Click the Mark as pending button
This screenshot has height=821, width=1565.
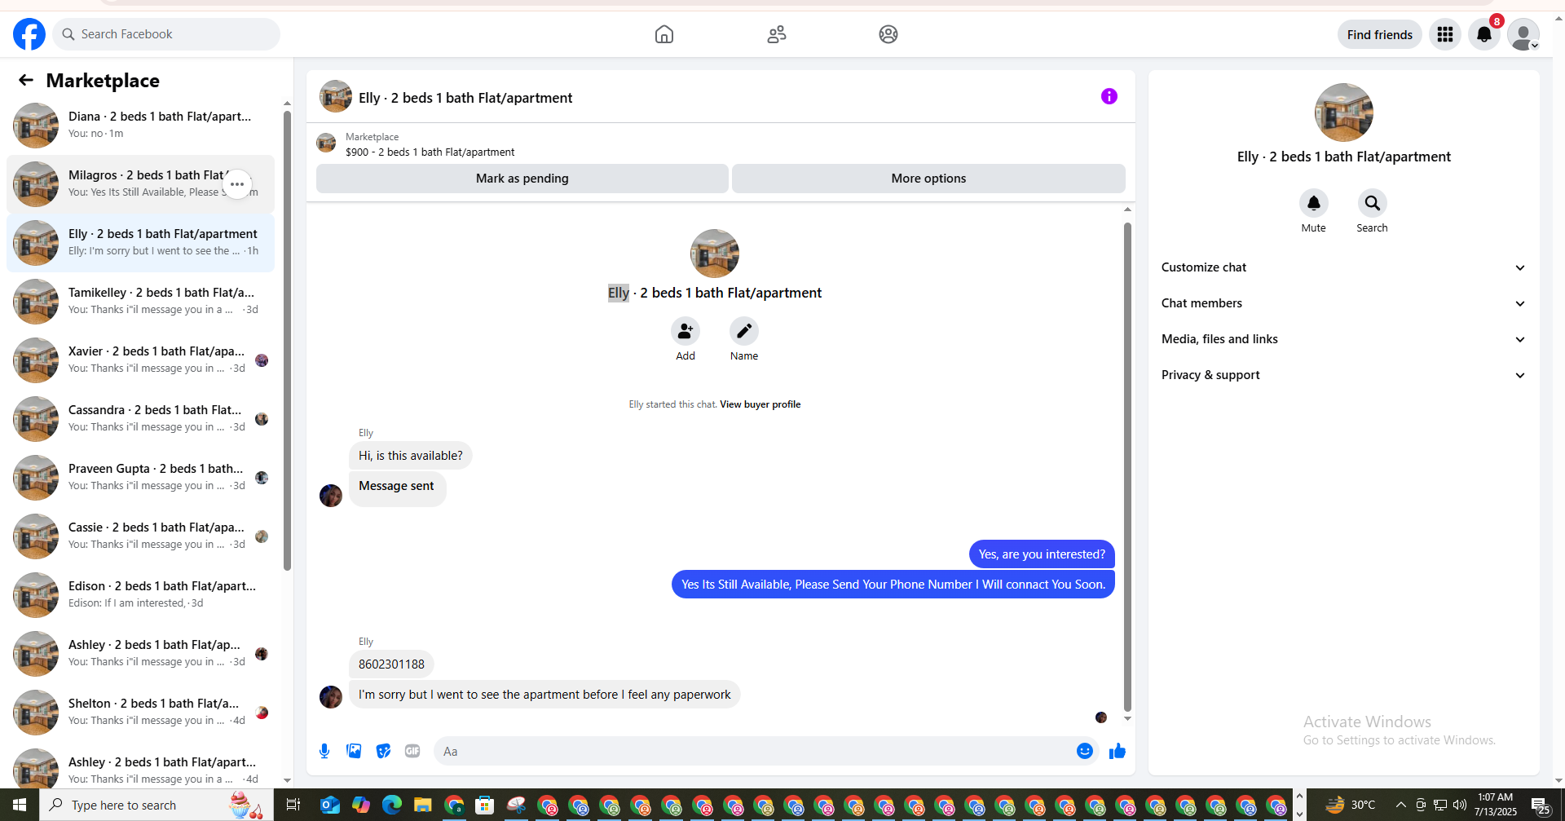coord(522,179)
